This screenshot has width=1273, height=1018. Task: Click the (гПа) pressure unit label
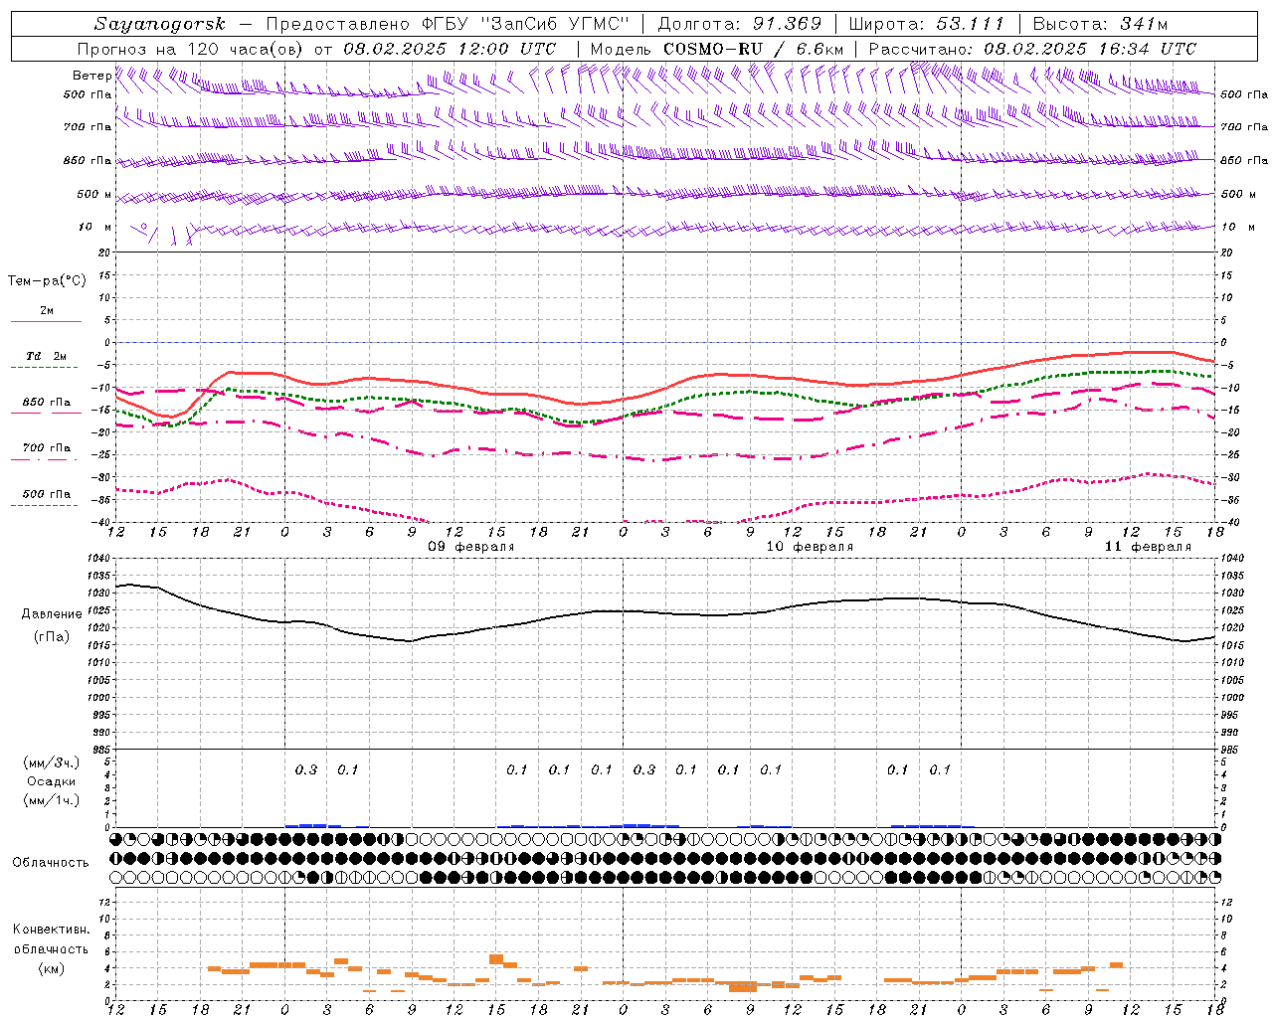pos(51,636)
